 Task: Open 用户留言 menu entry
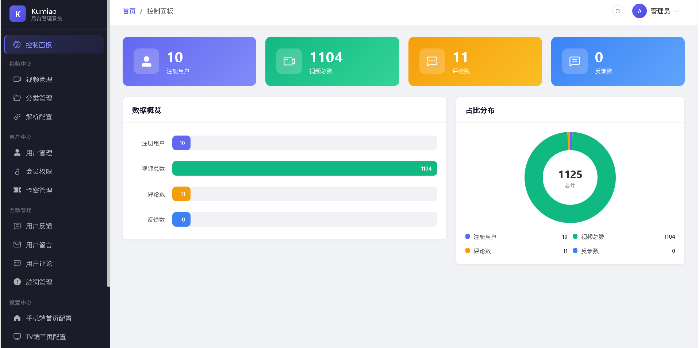coord(54,245)
